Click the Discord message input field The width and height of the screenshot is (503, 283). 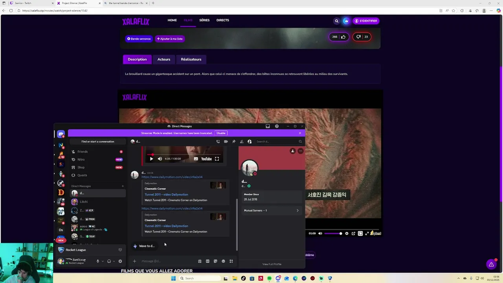[x=168, y=261]
